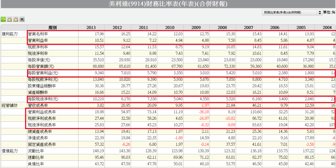
Task: Select the 2011 column header
Action: coord(144,28)
